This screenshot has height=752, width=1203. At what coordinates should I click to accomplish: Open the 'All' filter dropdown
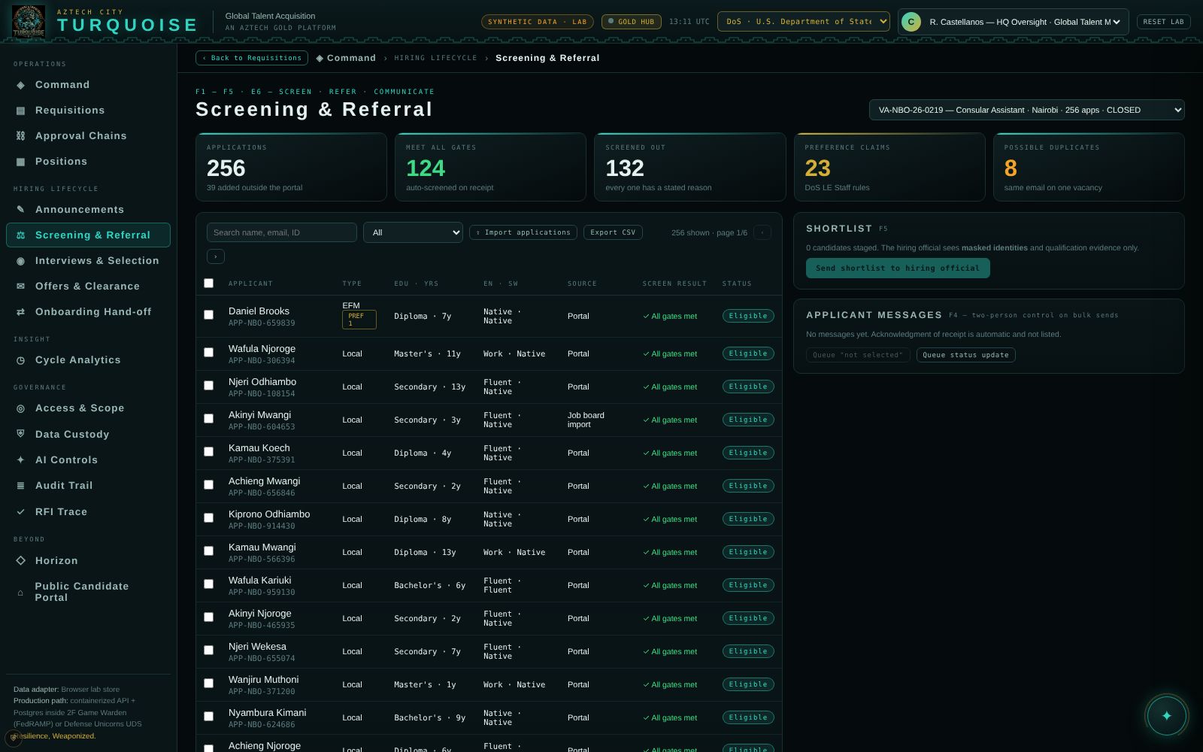coord(413,232)
